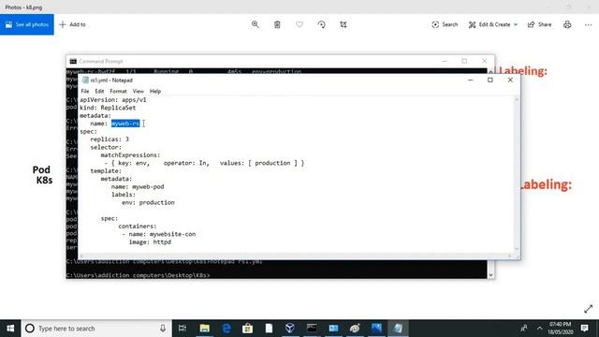Click the 'name: myweb-pod' line
Image resolution: width=599 pixels, height=337 pixels.
pos(138,187)
